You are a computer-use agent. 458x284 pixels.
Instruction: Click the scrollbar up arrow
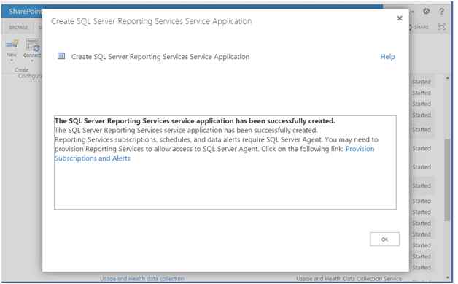pos(448,78)
